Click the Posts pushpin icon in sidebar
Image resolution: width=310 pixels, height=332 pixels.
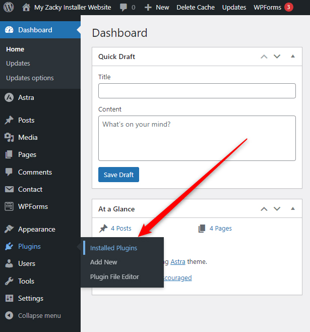[9, 120]
